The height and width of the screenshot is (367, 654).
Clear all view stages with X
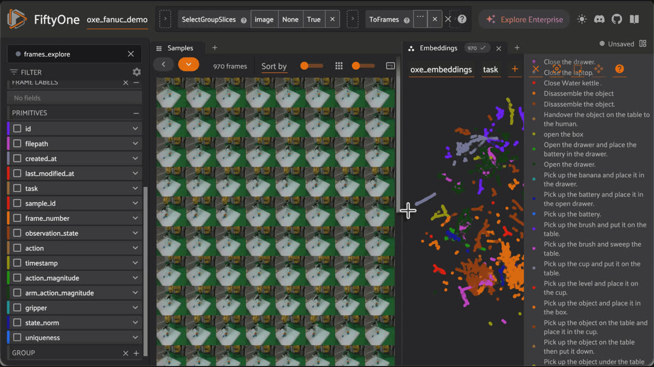tap(448, 19)
